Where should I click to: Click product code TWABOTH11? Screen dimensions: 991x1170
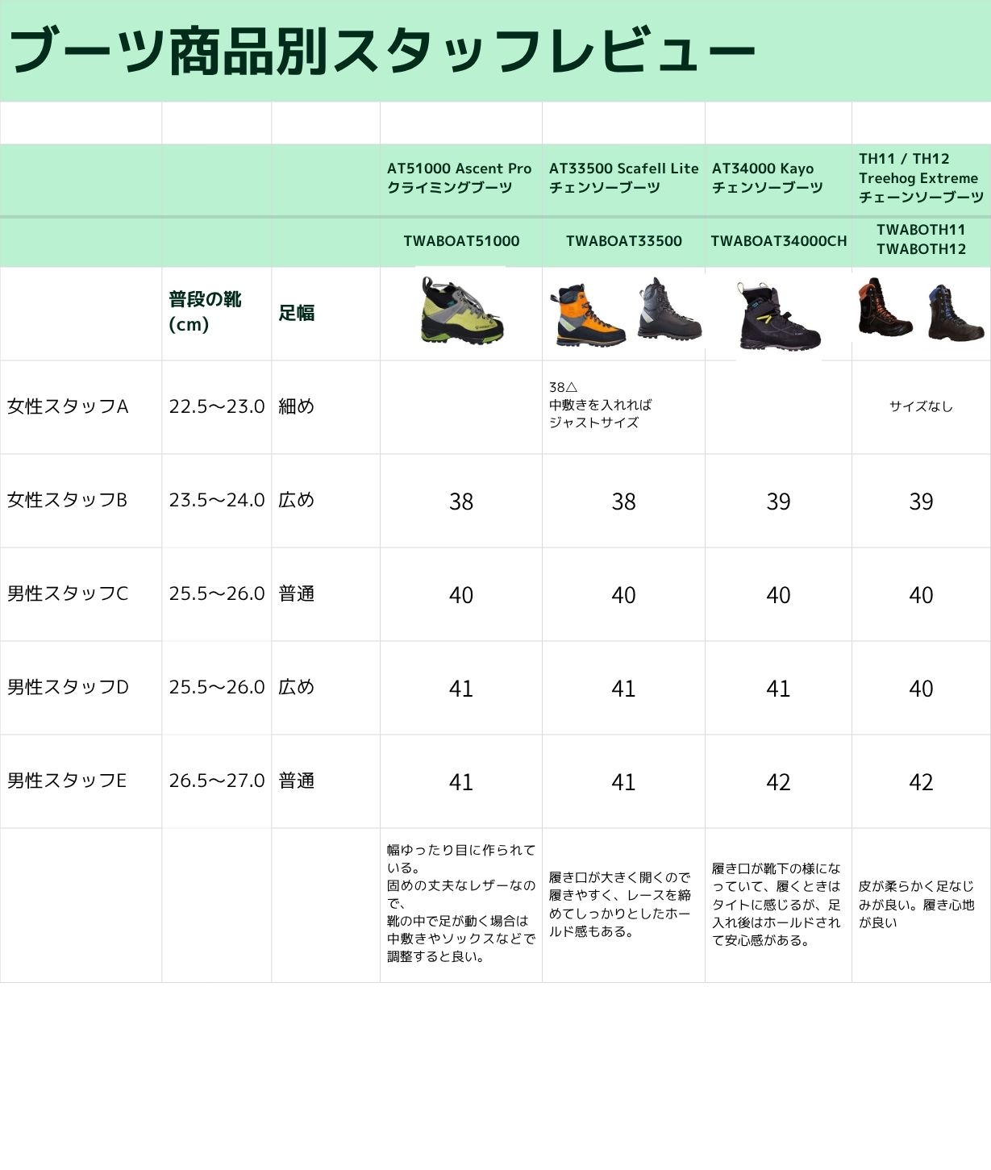[x=921, y=230]
